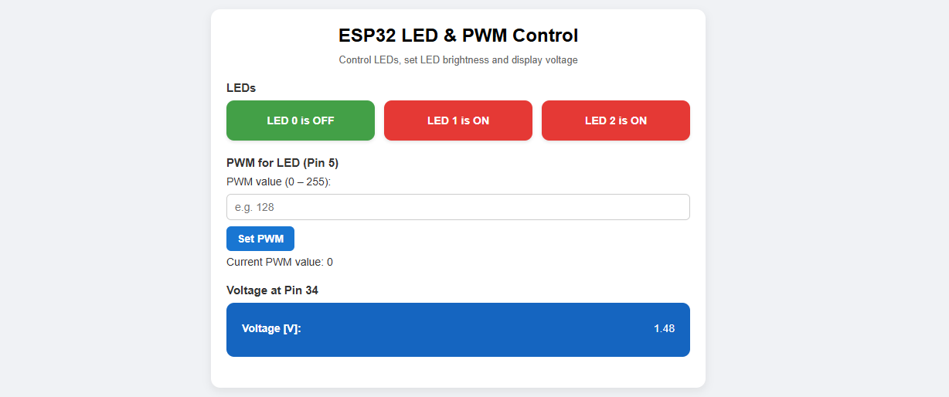Click the PWM for LED (Pin 5) heading

(282, 163)
